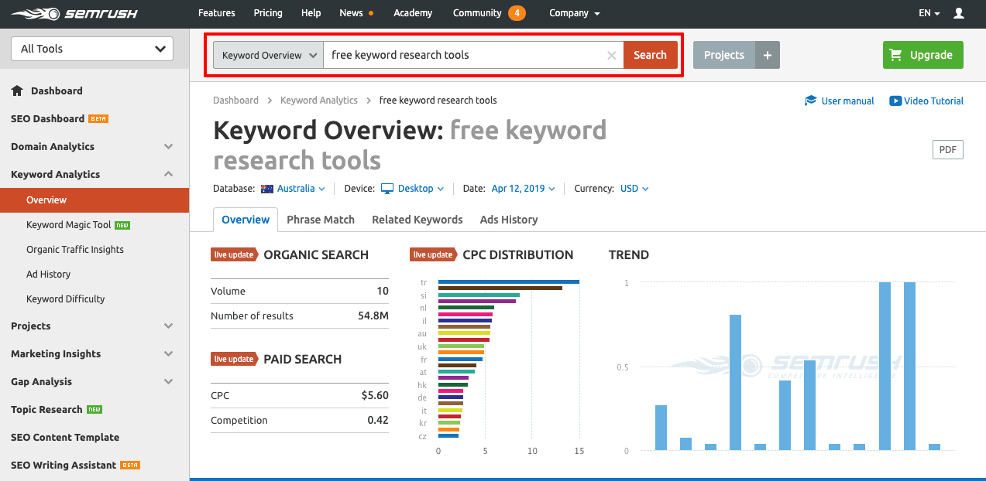This screenshot has height=481, width=986.
Task: Click the 'tr' bar in CPC Distribution
Action: [x=509, y=281]
